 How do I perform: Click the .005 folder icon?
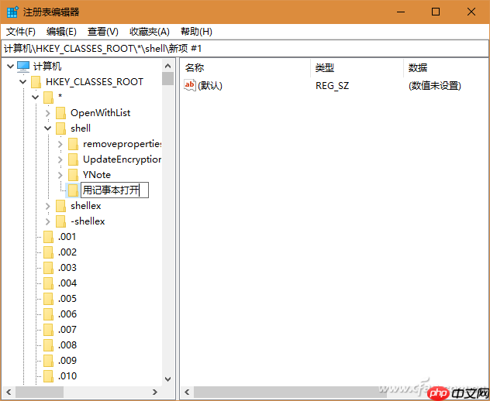48,299
